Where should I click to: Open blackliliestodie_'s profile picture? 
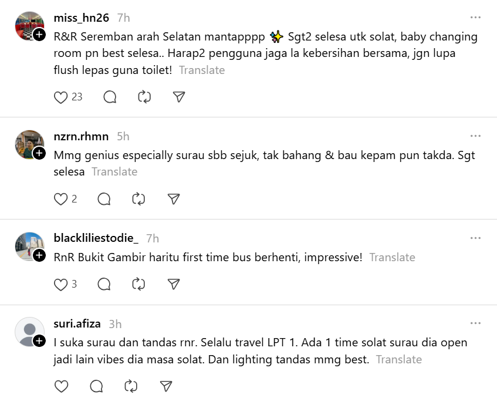pyautogui.click(x=29, y=247)
